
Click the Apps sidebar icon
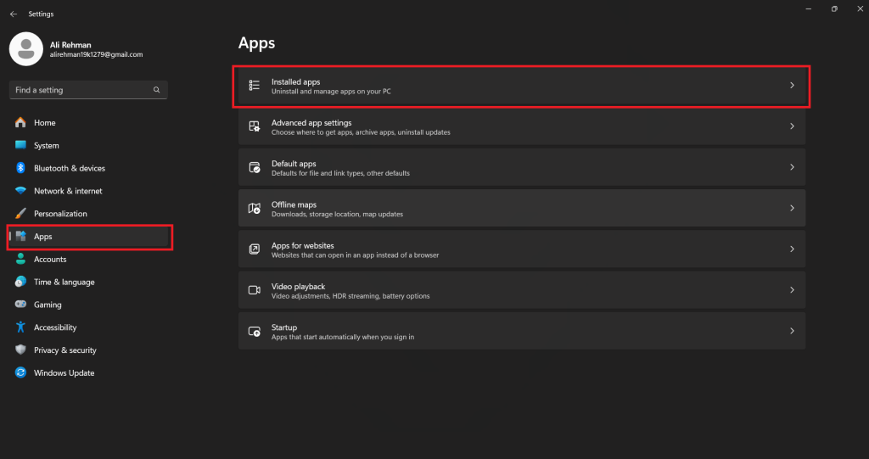click(20, 236)
